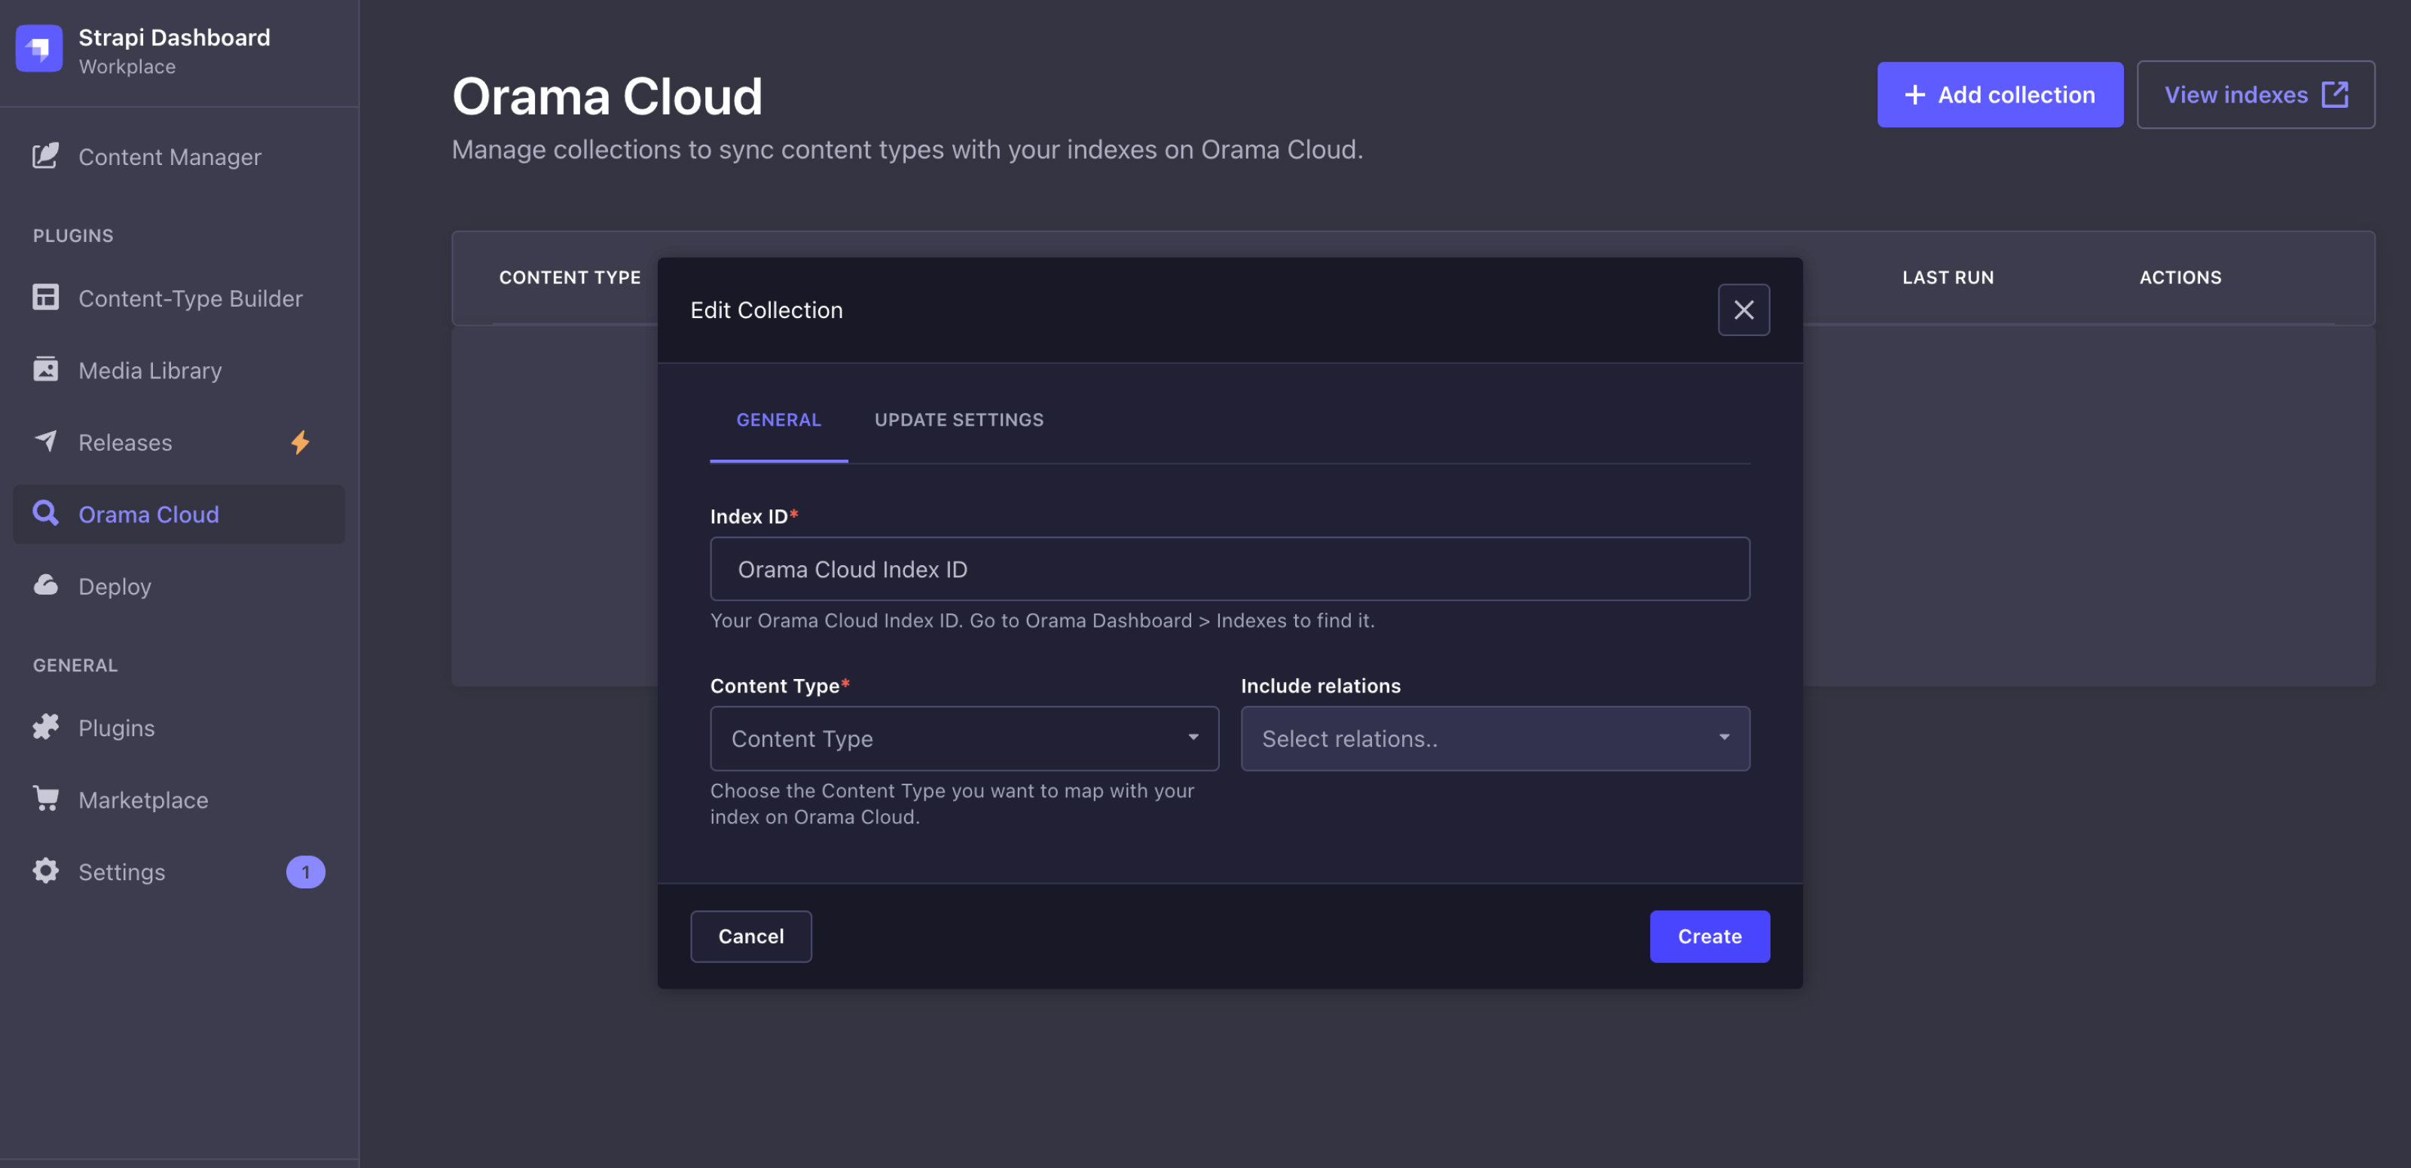Click the Deploy cloud icon
This screenshot has width=2411, height=1168.
[45, 586]
